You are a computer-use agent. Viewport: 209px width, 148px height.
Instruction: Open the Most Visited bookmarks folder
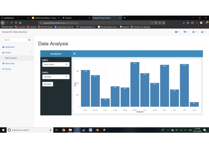coord(8,27)
